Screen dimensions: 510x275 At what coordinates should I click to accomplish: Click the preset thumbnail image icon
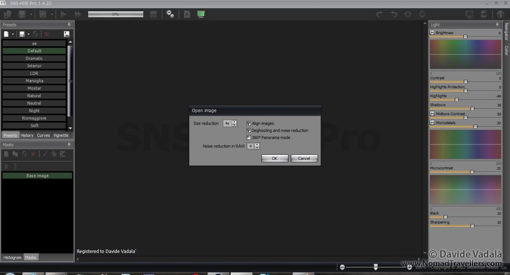tap(67, 34)
